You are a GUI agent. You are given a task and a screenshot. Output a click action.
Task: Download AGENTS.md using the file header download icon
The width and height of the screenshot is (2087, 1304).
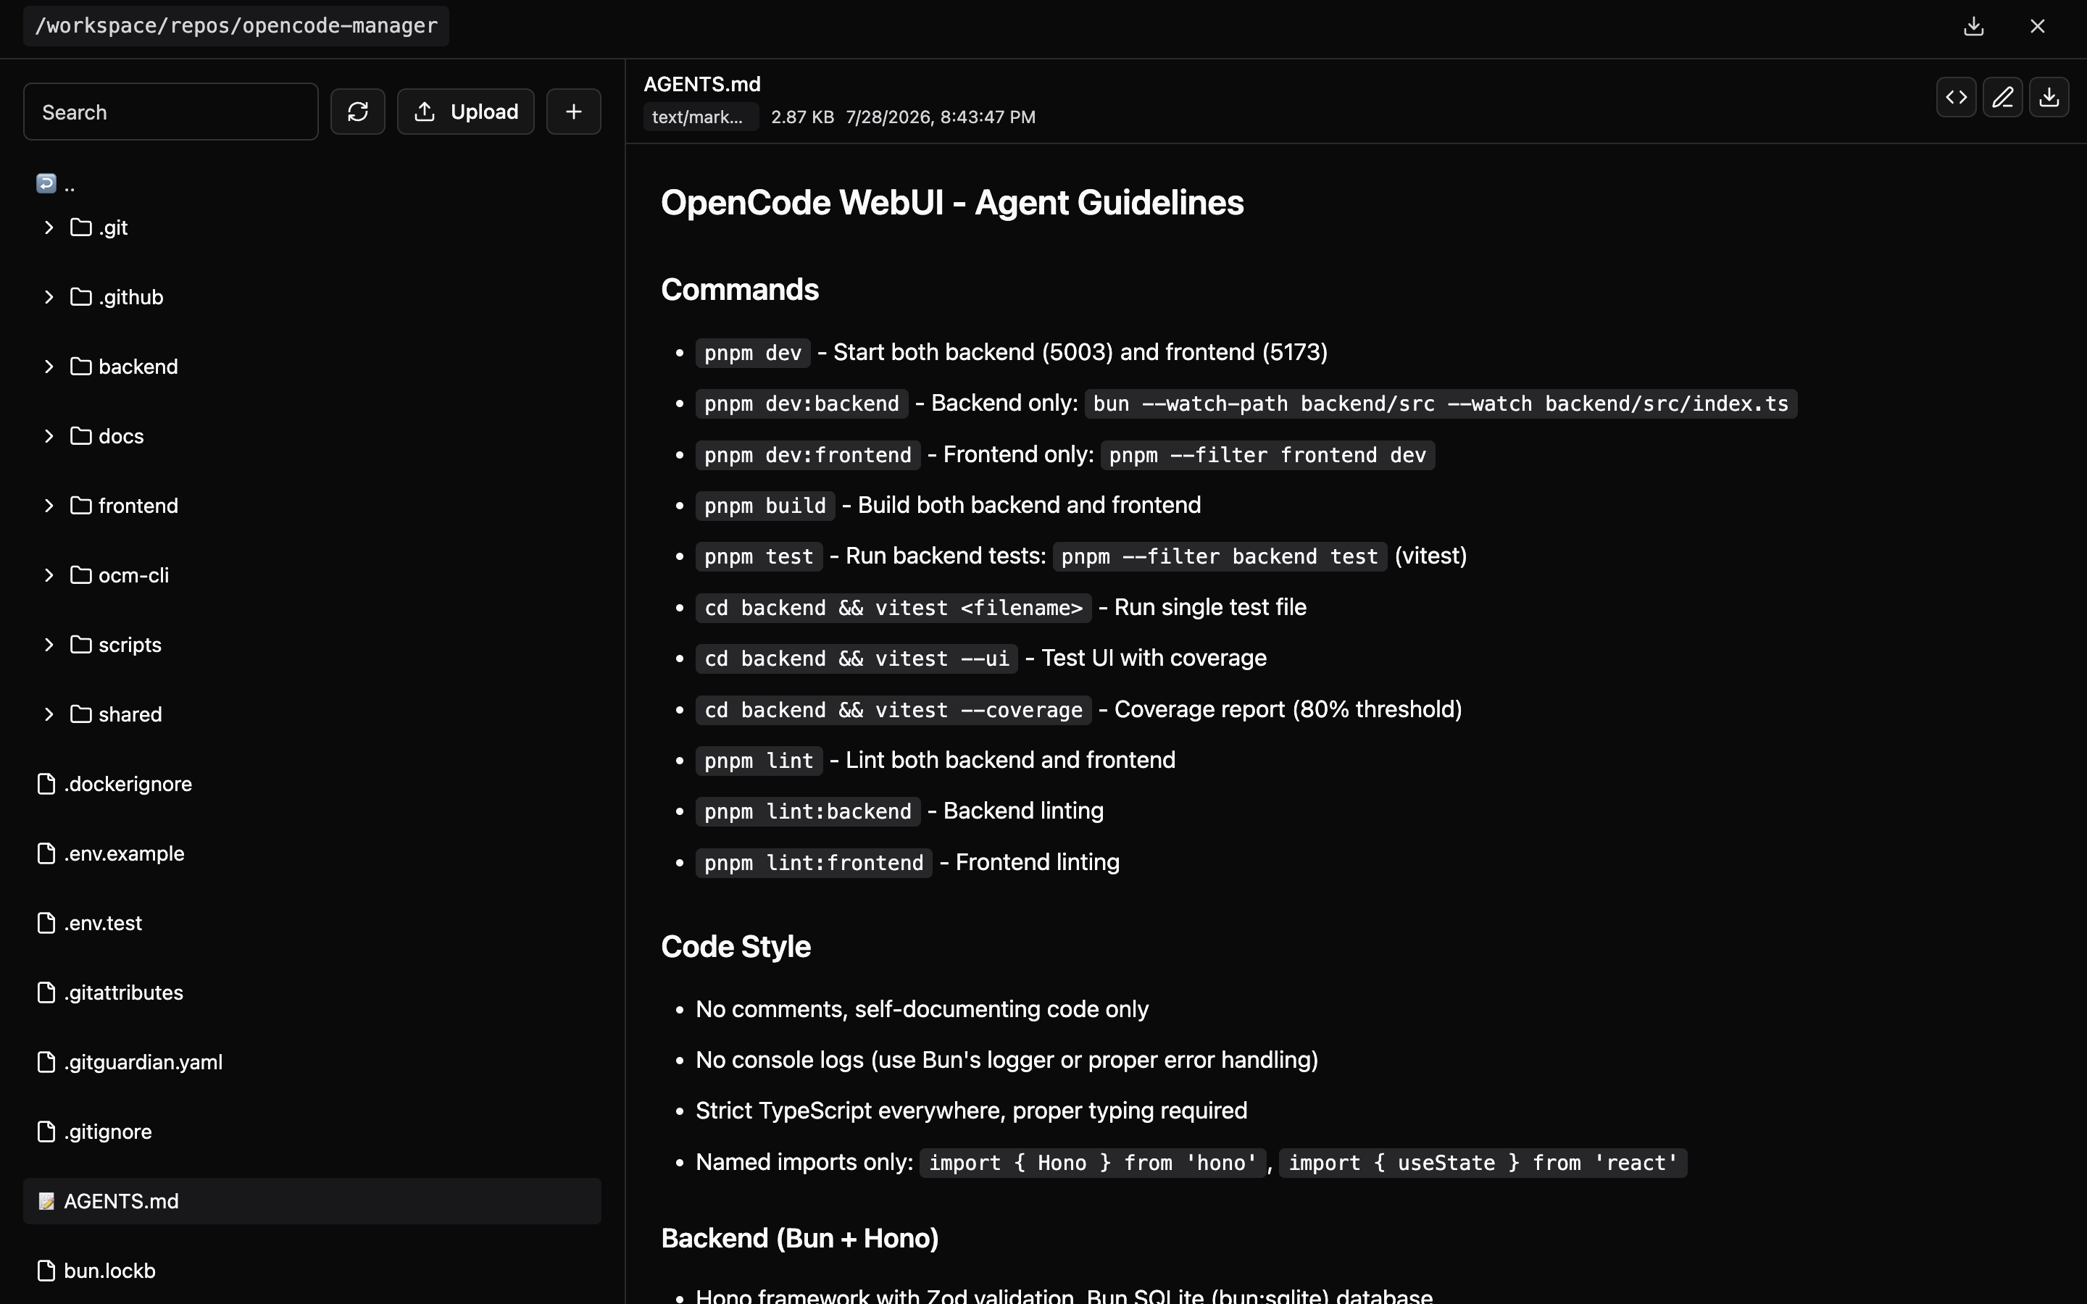2049,96
